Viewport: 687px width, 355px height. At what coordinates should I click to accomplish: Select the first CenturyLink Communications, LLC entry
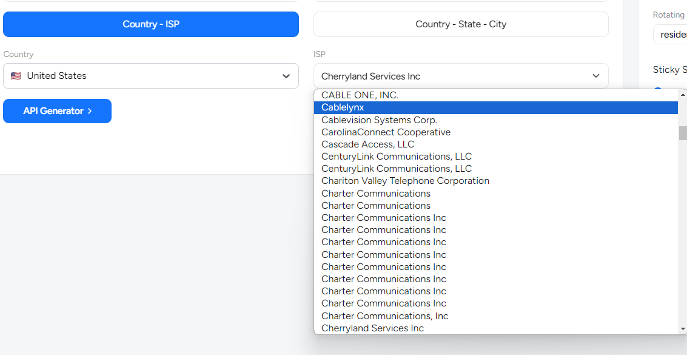[x=396, y=157]
